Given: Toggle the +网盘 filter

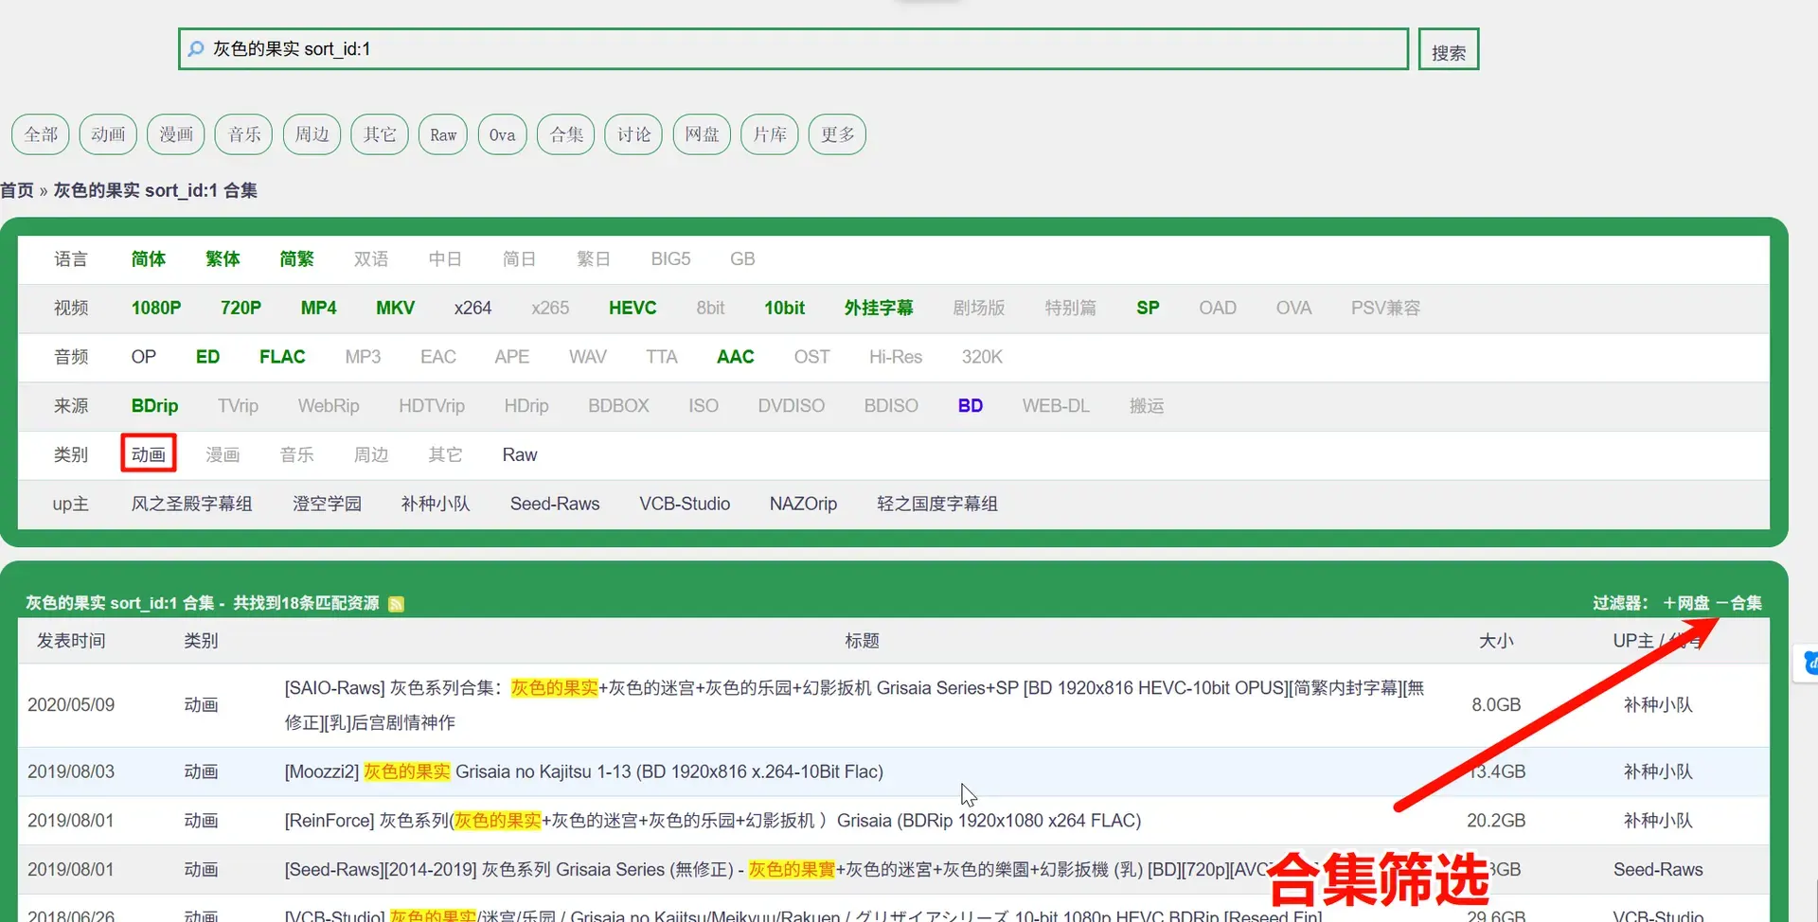Looking at the screenshot, I should coord(1686,603).
